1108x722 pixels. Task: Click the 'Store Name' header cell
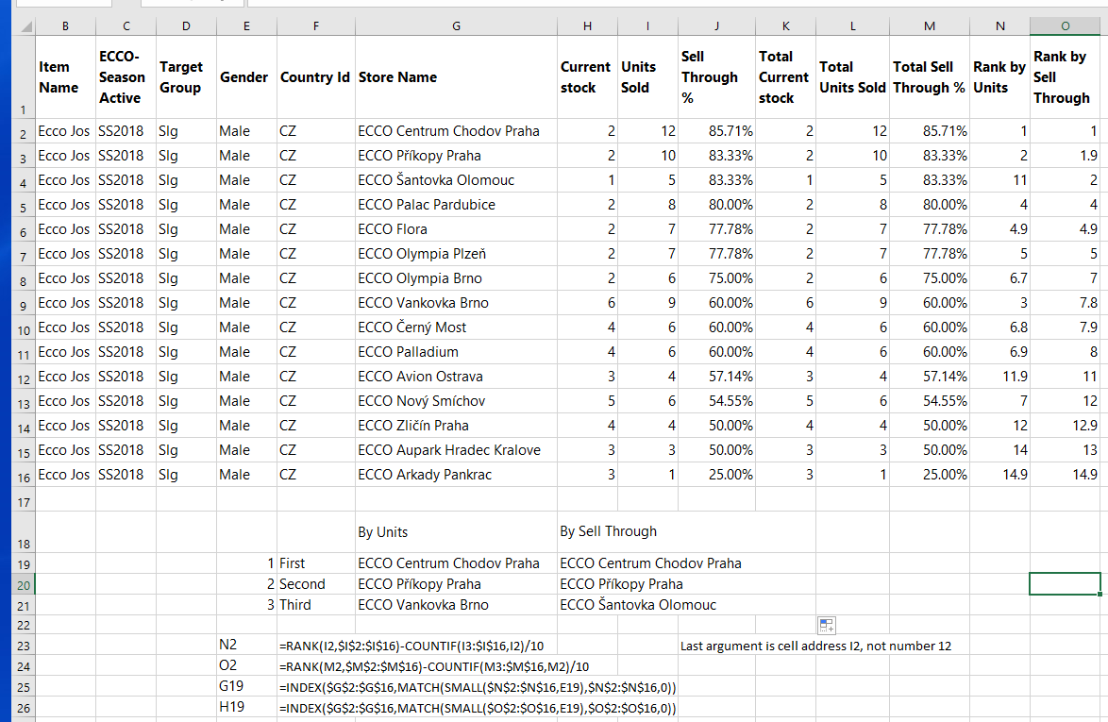click(x=456, y=77)
